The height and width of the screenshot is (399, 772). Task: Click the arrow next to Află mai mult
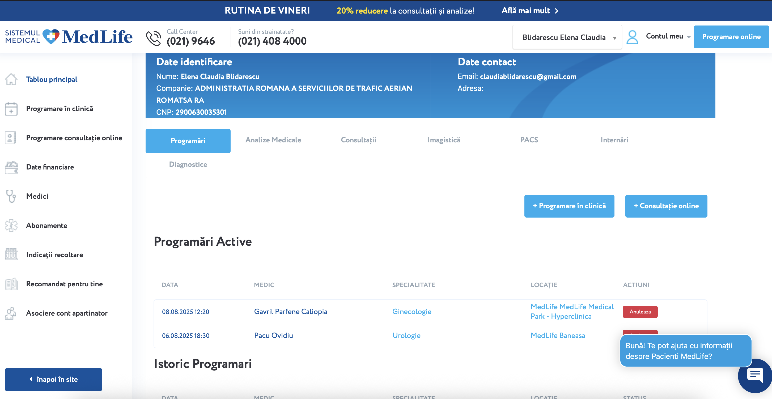coord(557,11)
